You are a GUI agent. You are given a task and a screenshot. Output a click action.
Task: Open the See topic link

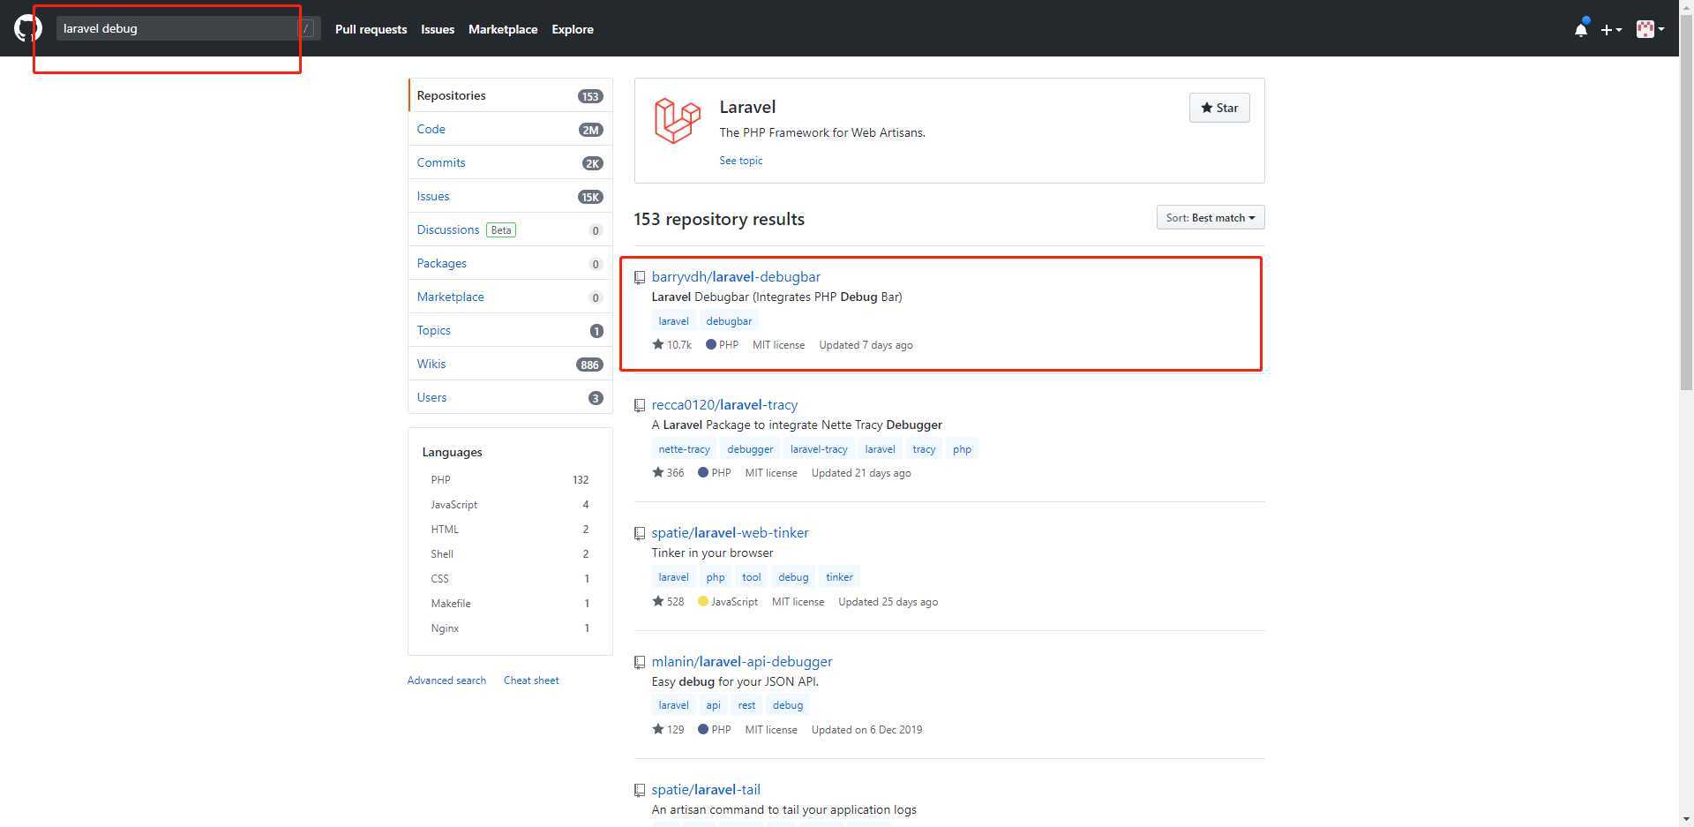740,161
